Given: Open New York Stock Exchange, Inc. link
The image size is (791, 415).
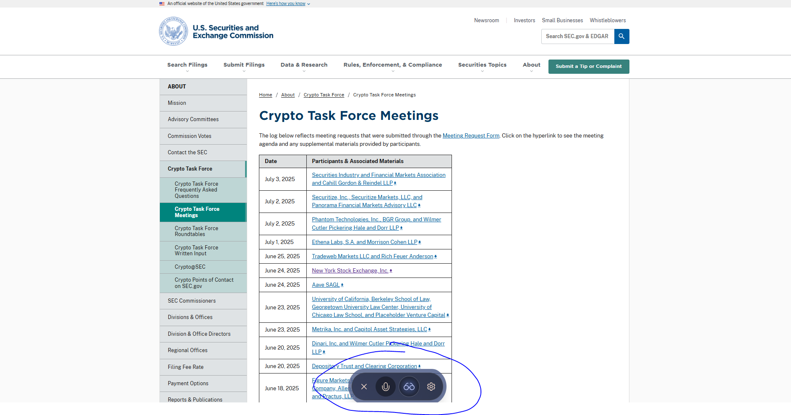Looking at the screenshot, I should pyautogui.click(x=352, y=271).
